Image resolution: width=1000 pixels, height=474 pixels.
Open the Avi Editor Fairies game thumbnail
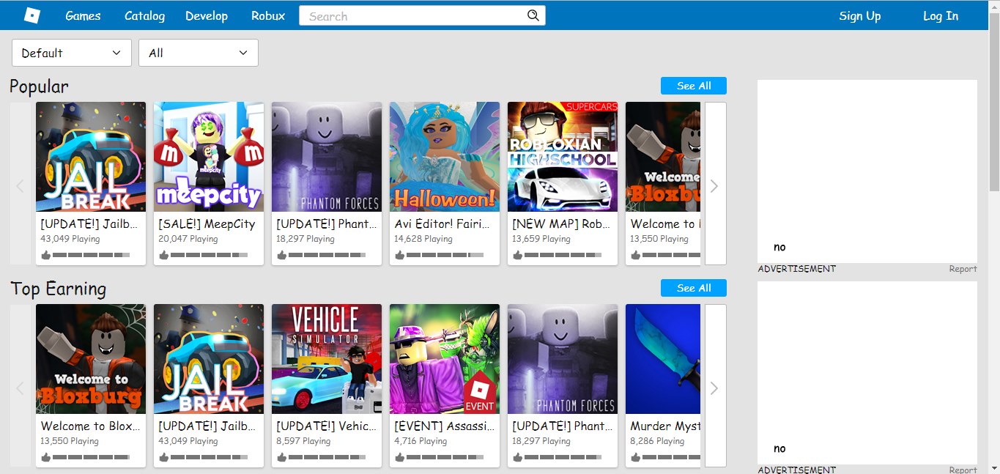tap(444, 155)
